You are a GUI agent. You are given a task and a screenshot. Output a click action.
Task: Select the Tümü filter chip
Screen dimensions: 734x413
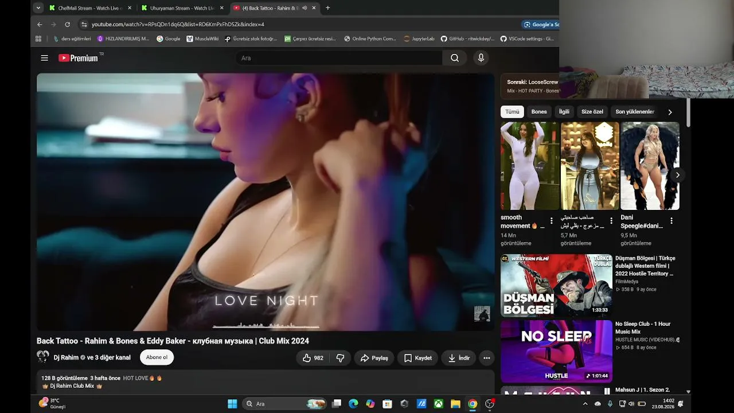coord(512,112)
